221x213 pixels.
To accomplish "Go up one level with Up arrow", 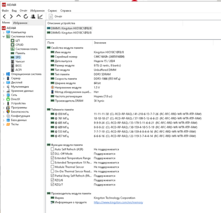I will (x=18, y=16).
